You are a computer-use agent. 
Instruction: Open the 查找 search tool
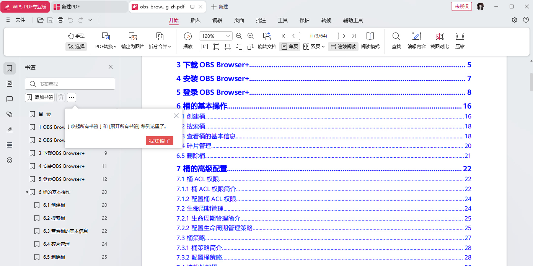pyautogui.click(x=396, y=41)
